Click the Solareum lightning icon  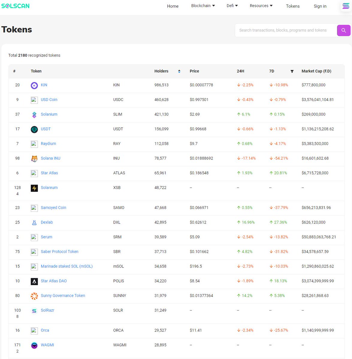pyautogui.click(x=34, y=188)
